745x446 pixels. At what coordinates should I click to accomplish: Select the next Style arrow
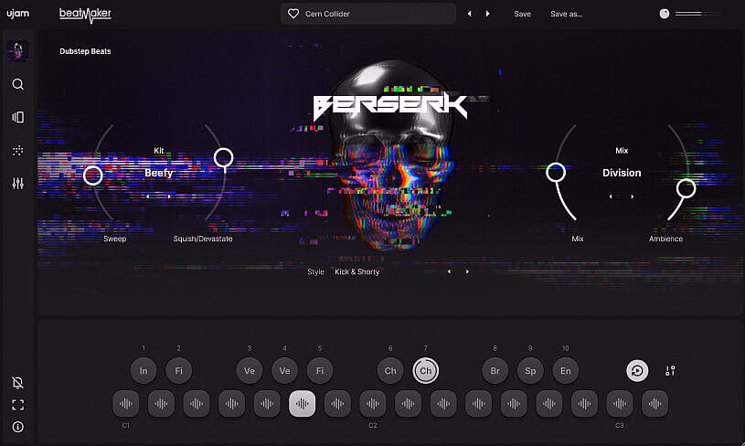467,271
